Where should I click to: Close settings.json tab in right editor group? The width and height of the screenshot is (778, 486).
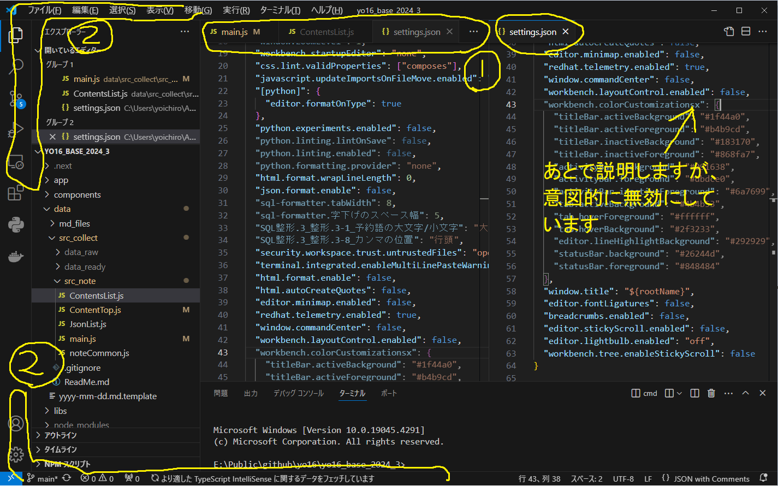pos(566,32)
